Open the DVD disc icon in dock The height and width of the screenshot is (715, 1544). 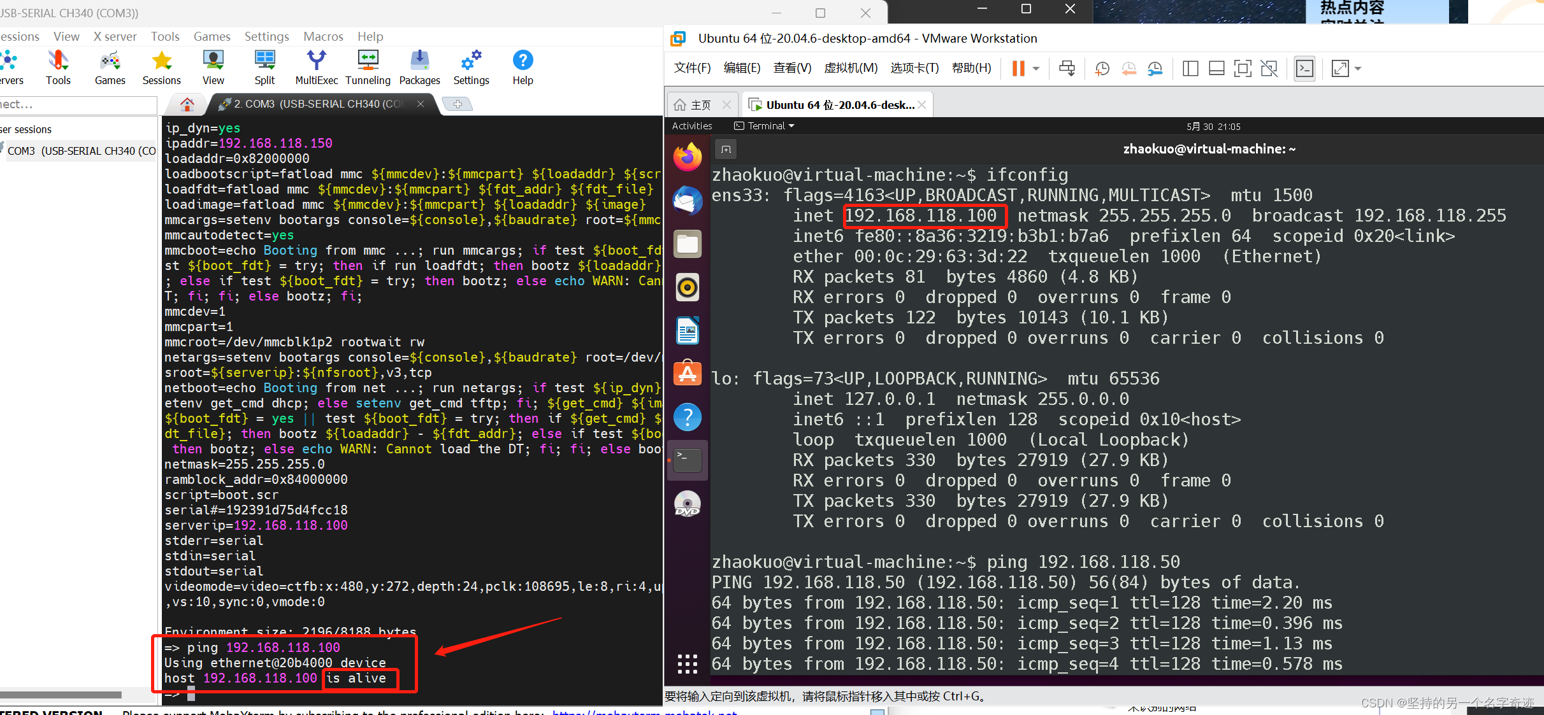click(688, 504)
